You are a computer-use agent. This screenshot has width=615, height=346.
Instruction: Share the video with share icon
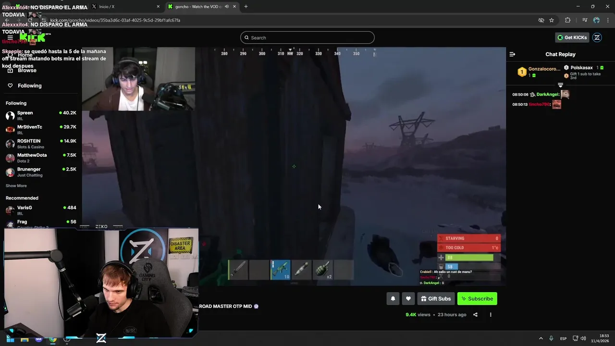coord(475,315)
